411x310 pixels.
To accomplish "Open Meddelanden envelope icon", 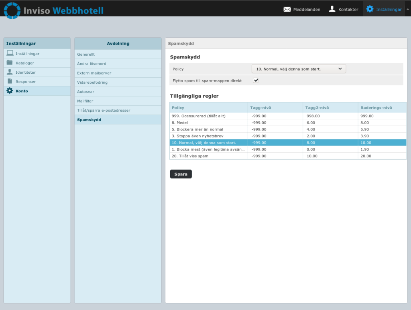I will [x=287, y=9].
